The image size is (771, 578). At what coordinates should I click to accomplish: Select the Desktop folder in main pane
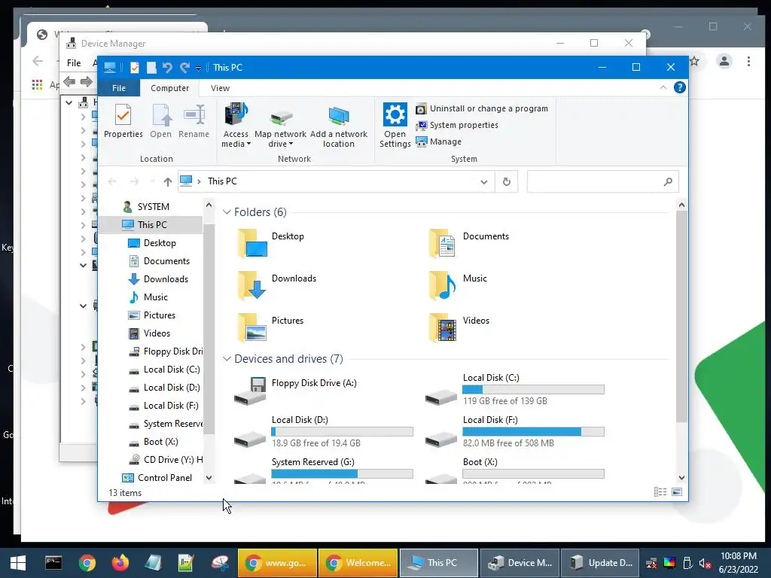pyautogui.click(x=270, y=243)
